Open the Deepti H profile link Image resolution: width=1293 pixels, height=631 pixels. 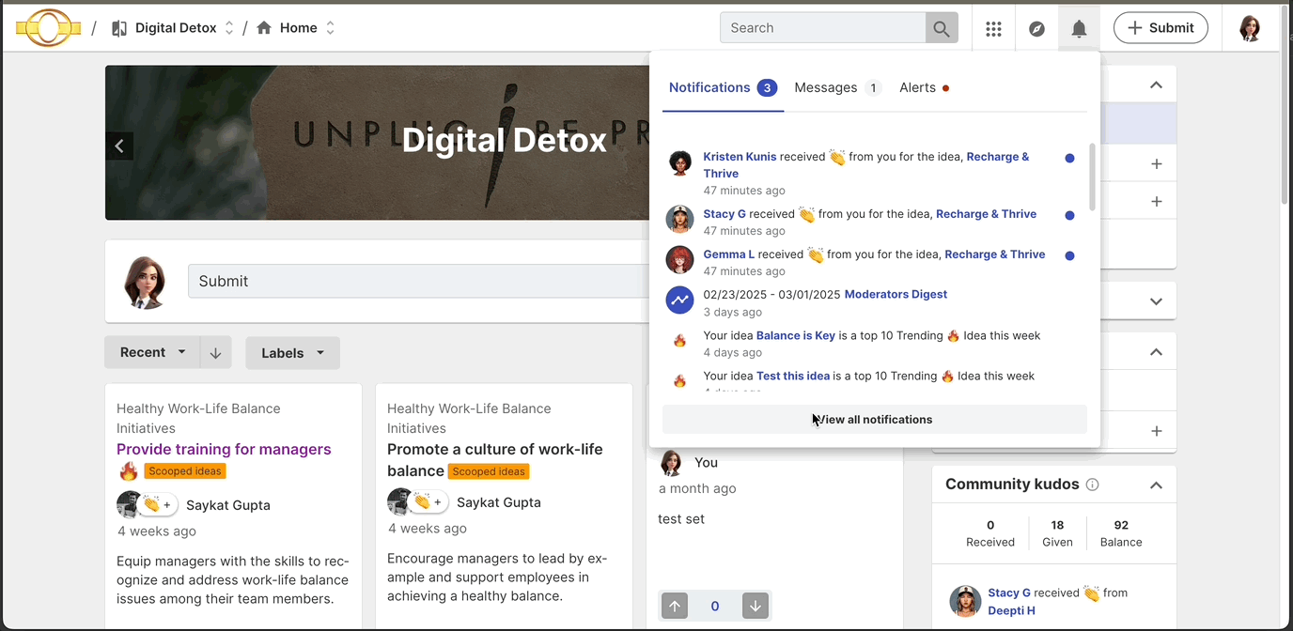[x=1011, y=611]
